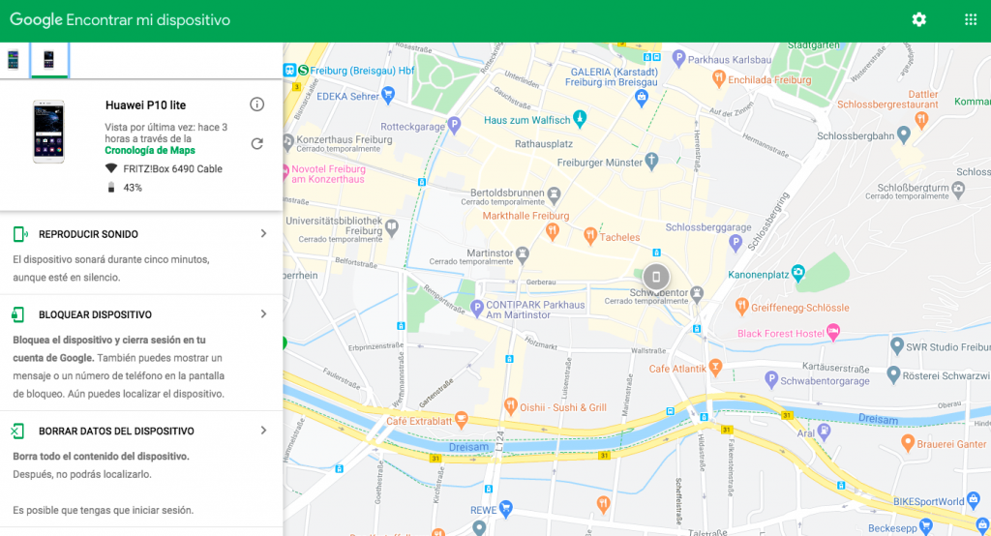
Task: Click the Haus zum Walfisch pin
Action: (580, 118)
